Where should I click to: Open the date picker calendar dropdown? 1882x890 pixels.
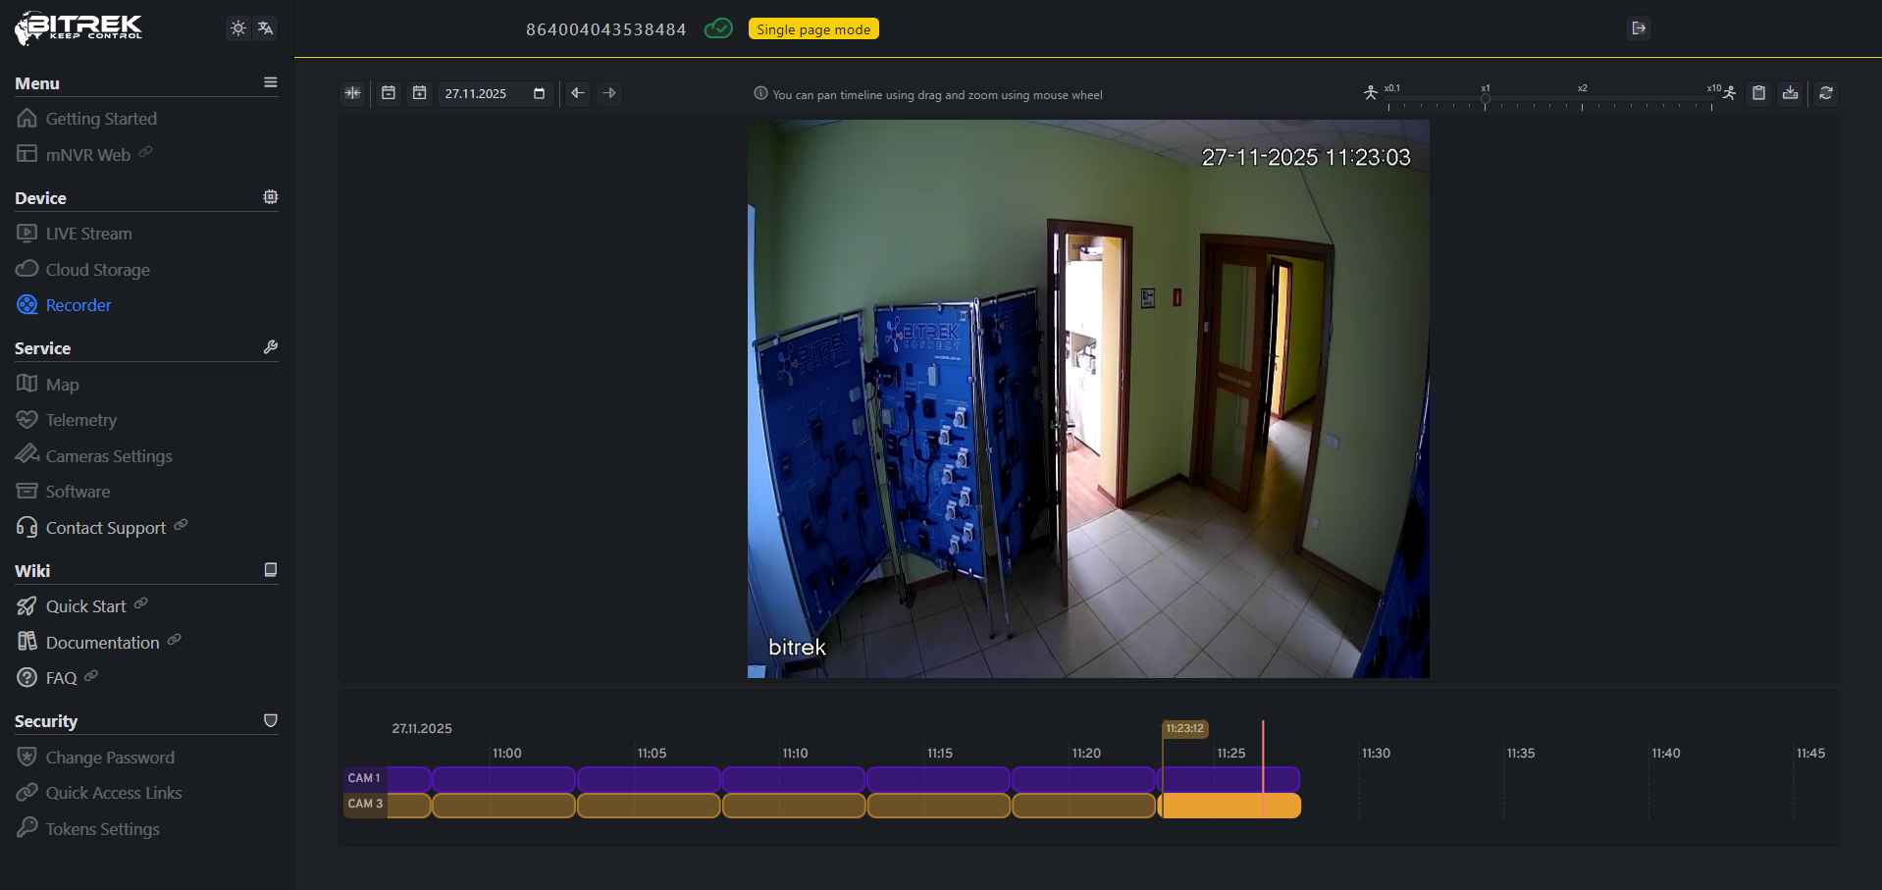tap(539, 93)
